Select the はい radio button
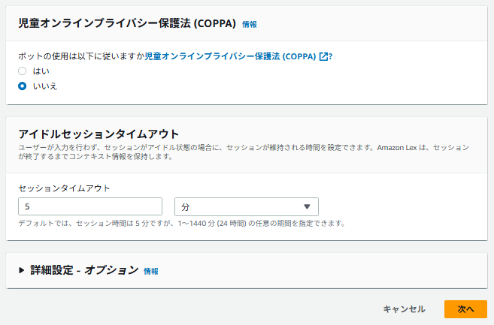494x325 pixels. point(23,71)
